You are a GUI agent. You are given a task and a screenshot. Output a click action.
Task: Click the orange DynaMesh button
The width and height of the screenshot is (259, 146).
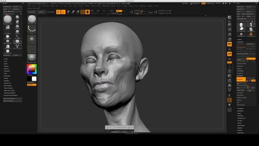[241, 79]
